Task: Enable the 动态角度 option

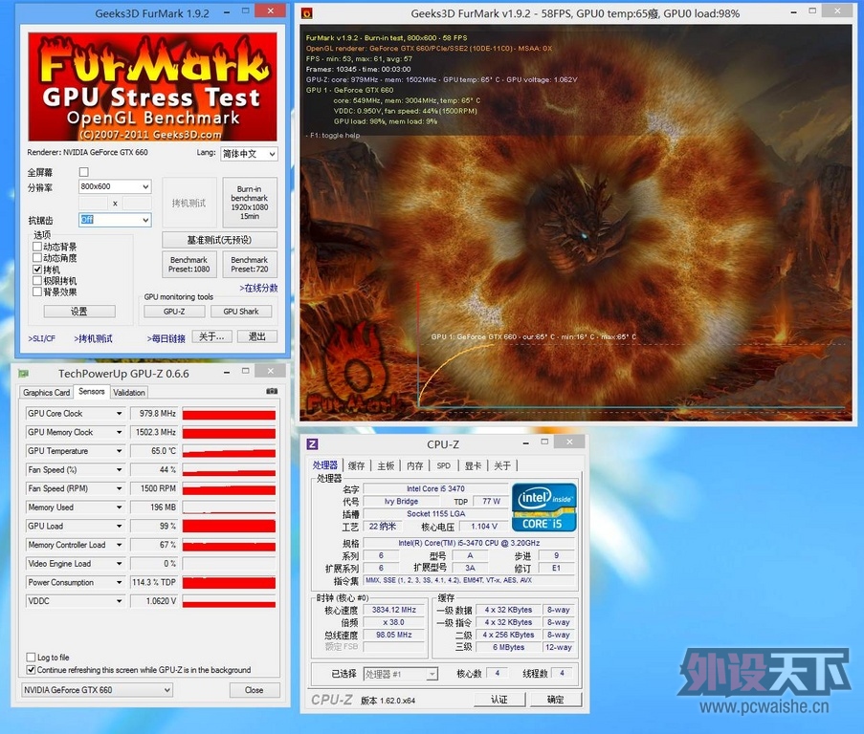Action: (x=37, y=257)
